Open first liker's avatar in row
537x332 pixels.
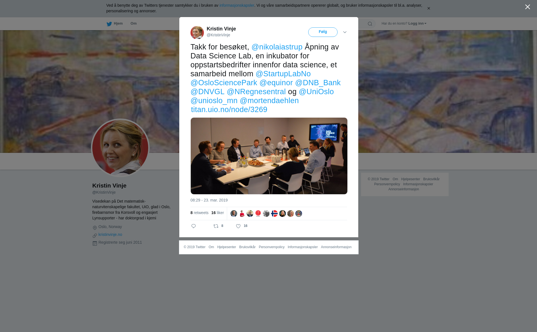pyautogui.click(x=234, y=214)
